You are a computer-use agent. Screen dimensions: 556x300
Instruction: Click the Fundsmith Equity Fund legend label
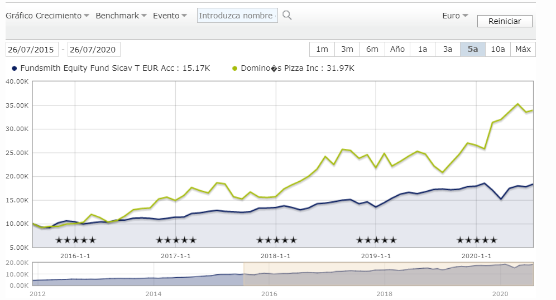click(x=115, y=68)
